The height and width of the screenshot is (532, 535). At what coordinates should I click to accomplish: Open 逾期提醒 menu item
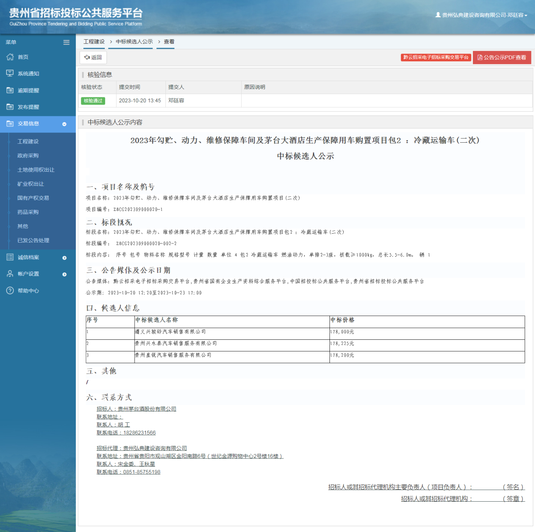point(29,91)
